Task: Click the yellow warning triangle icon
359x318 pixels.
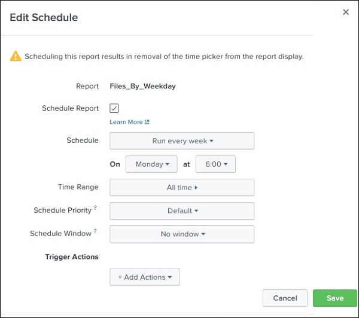Action: coord(16,57)
